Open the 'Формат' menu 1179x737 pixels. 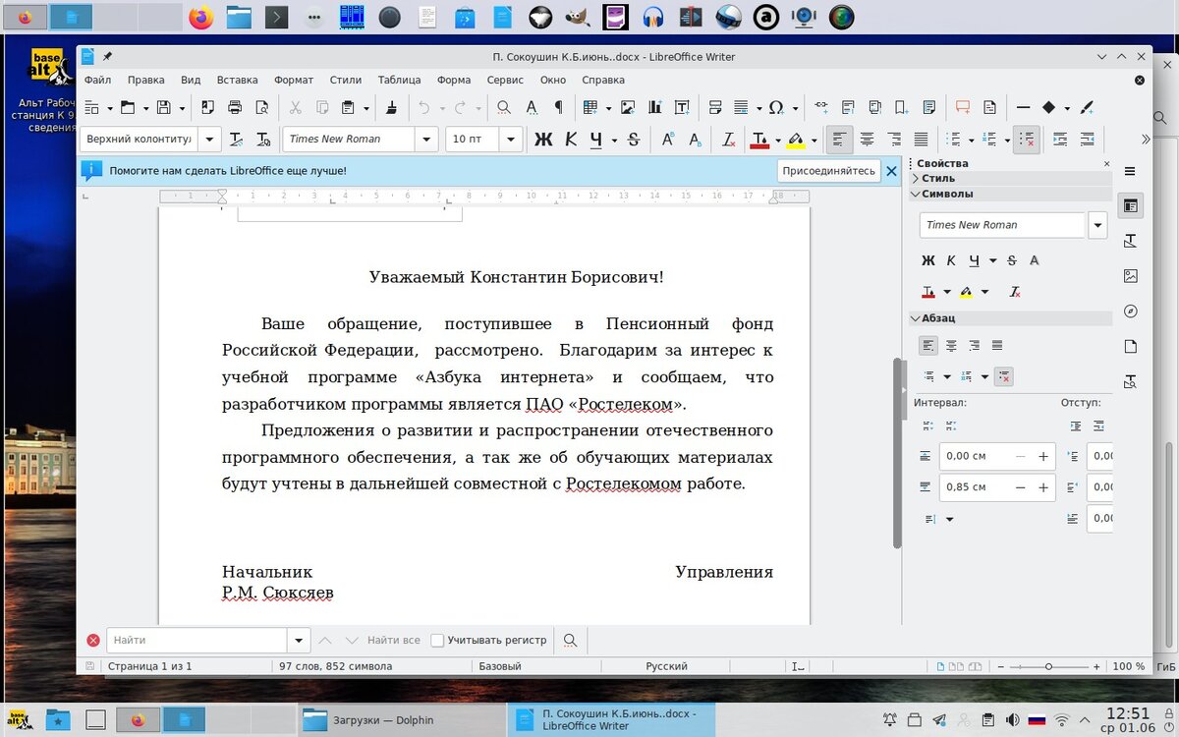click(294, 80)
